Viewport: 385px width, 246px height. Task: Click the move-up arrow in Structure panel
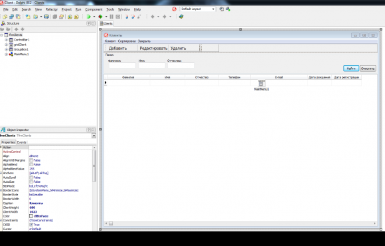click(17, 29)
